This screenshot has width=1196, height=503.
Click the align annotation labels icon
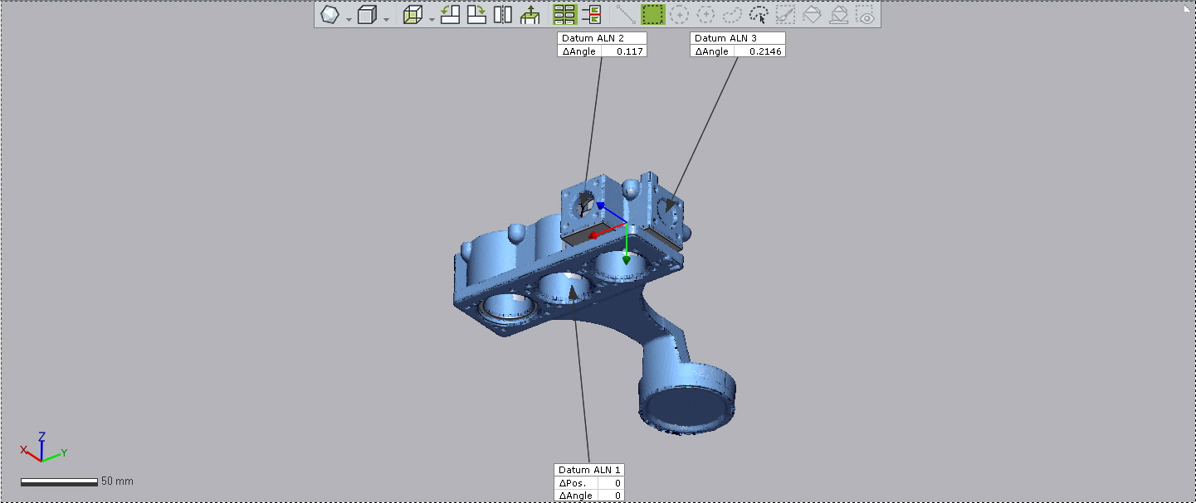coord(592,15)
